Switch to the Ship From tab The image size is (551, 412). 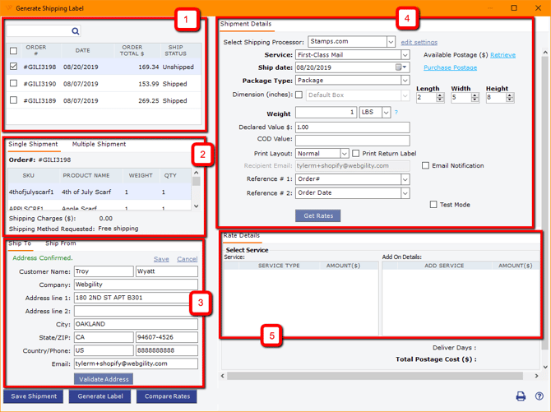(60, 243)
